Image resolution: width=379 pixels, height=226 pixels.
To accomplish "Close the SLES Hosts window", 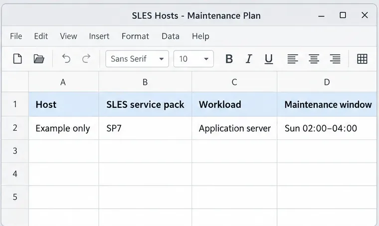I will [x=365, y=15].
